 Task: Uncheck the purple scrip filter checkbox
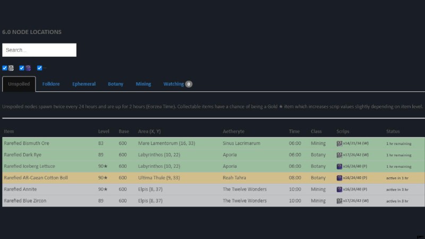[22, 68]
